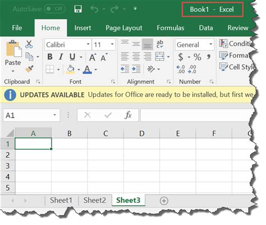Toggle Italic formatting
The image size is (266, 225).
(x=61, y=57)
